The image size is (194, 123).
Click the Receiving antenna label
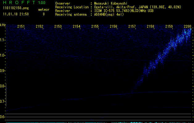[71, 14]
